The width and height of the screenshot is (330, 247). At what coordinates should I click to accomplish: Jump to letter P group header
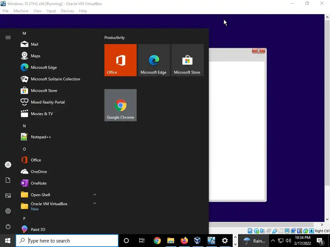pyautogui.click(x=24, y=218)
